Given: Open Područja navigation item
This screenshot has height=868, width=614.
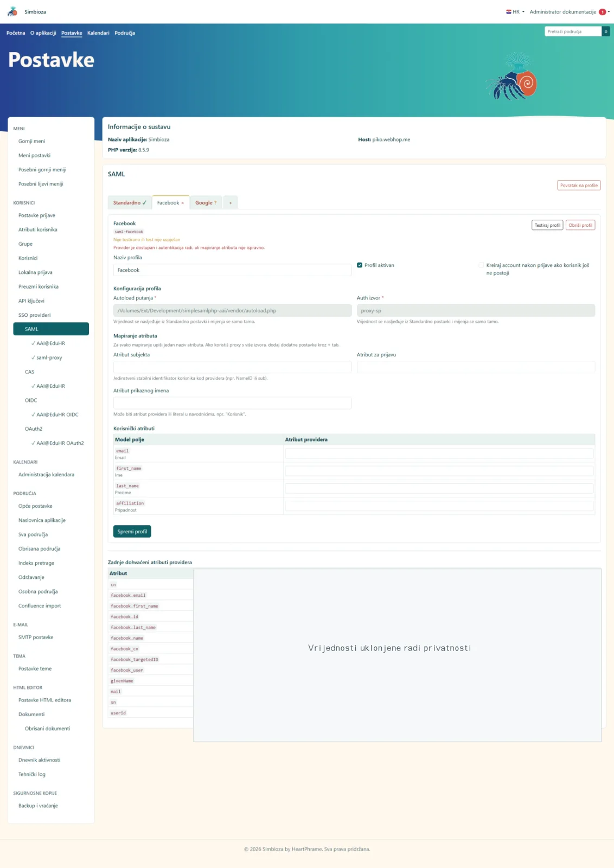Looking at the screenshot, I should (125, 33).
